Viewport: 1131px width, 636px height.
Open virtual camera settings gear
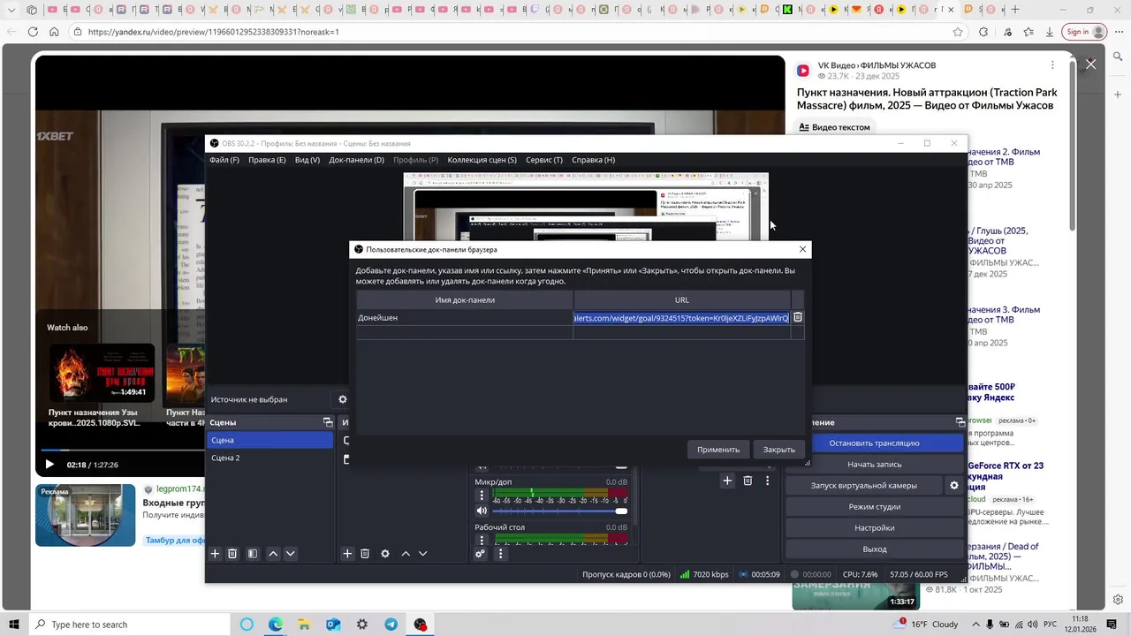(954, 485)
